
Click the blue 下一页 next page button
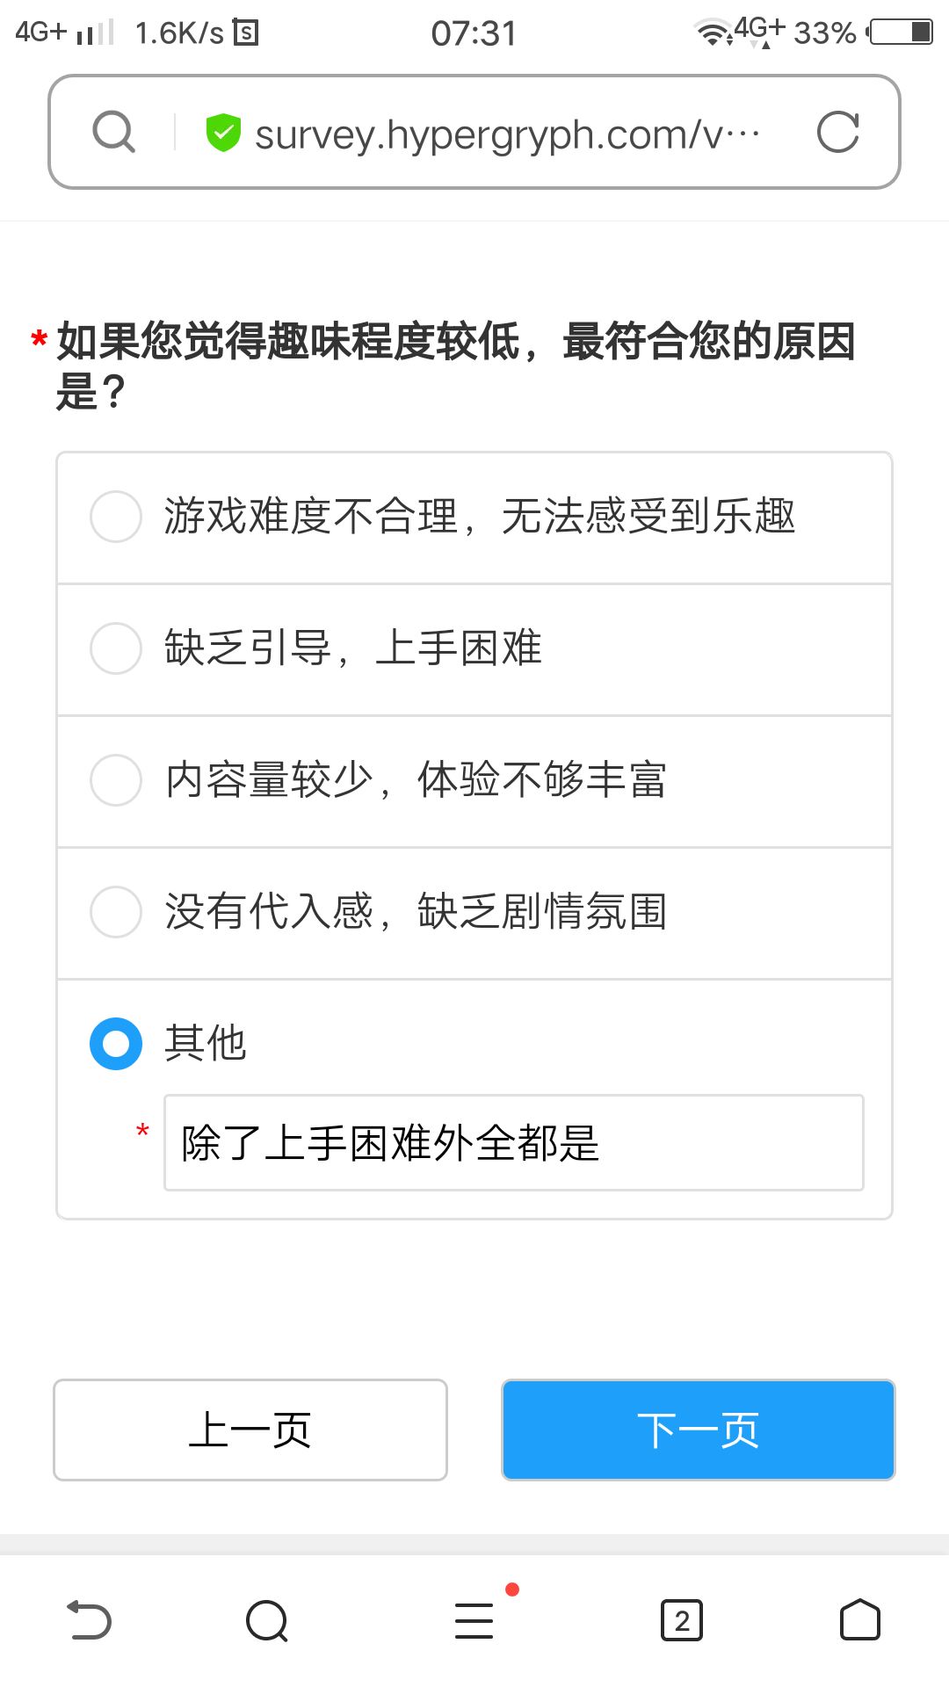[699, 1430]
